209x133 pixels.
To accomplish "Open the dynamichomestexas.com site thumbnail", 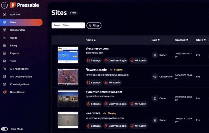I will pyautogui.click(x=68, y=98).
